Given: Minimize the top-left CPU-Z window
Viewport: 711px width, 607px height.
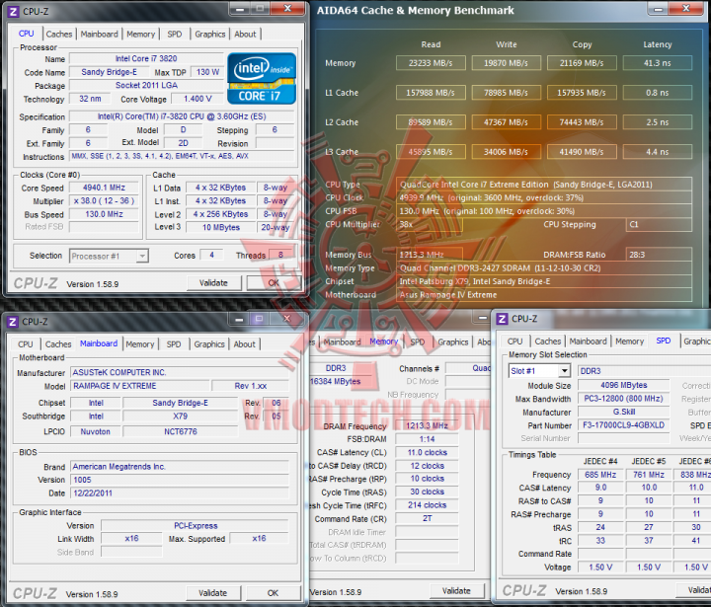Looking at the screenshot, I should pos(240,9).
